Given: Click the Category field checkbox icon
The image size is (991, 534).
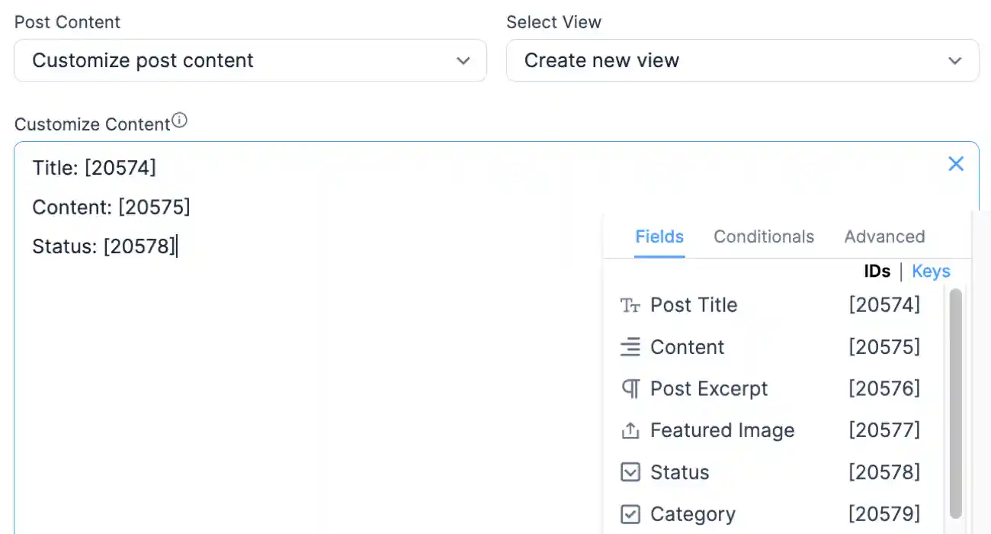Looking at the screenshot, I should pos(630,513).
